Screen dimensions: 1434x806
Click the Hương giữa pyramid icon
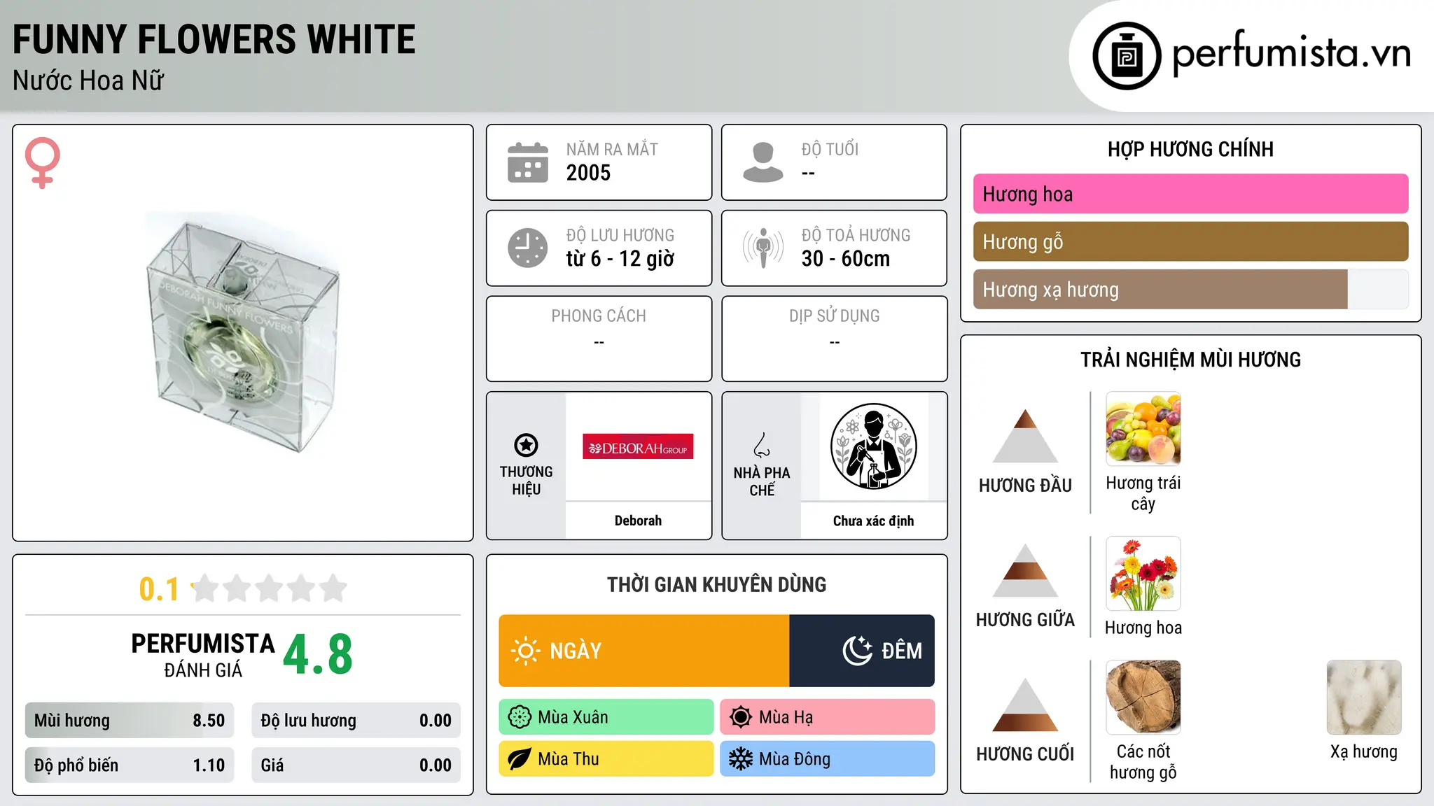1025,570
